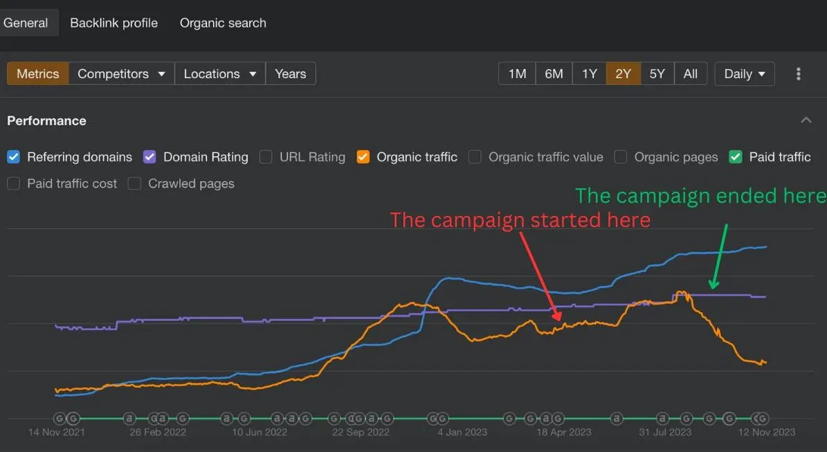Viewport: 827px width, 452px height.
Task: Tick the Crawled pages checkbox
Action: pos(134,183)
